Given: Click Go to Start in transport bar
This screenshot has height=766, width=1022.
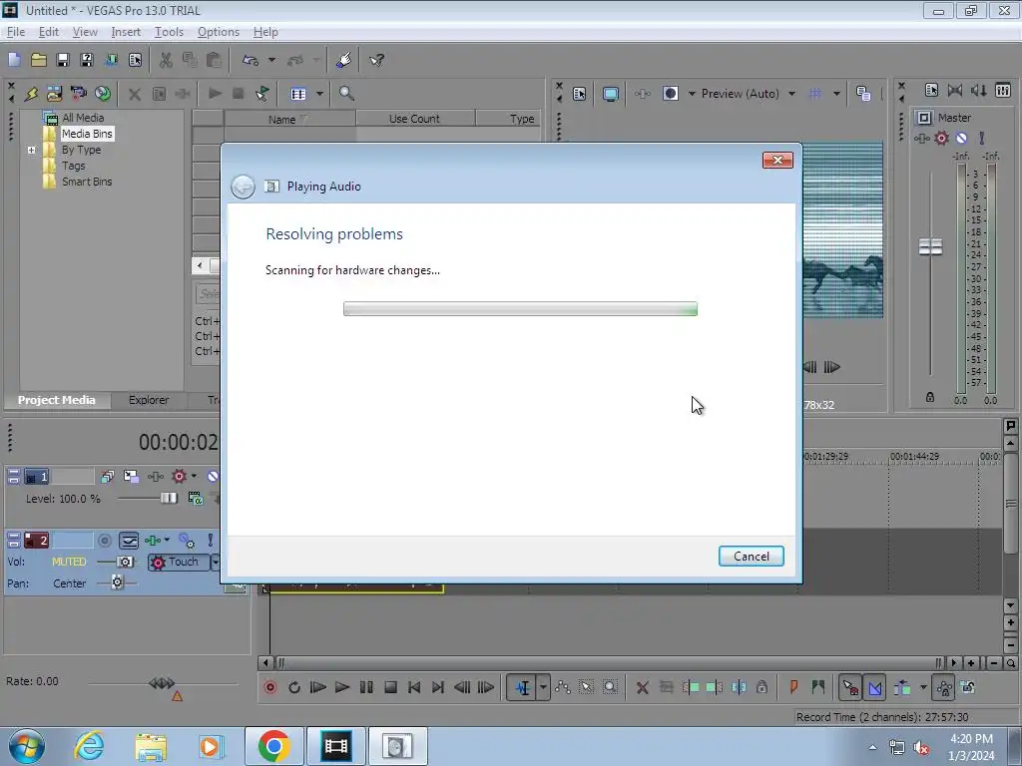Looking at the screenshot, I should pos(414,687).
